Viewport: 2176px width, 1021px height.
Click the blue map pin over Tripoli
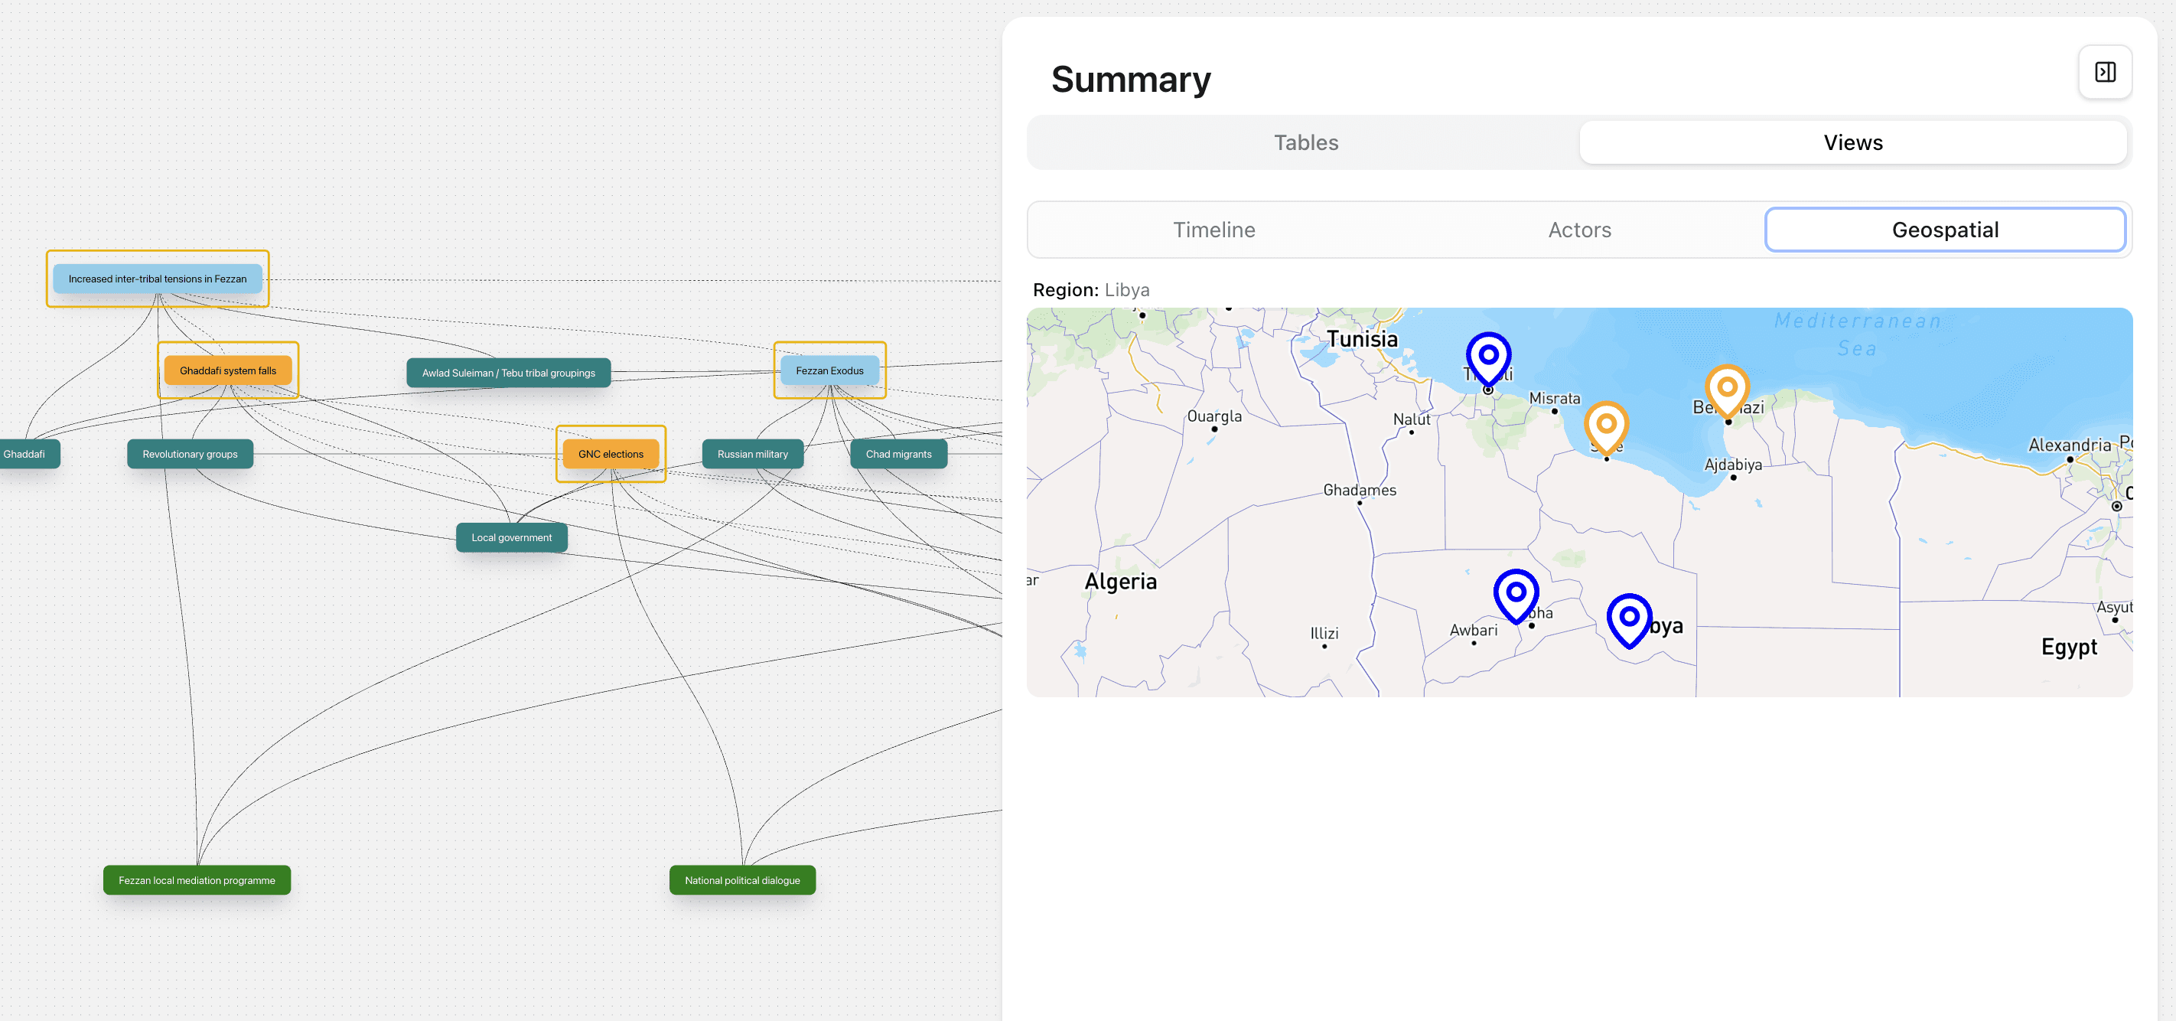(x=1487, y=359)
